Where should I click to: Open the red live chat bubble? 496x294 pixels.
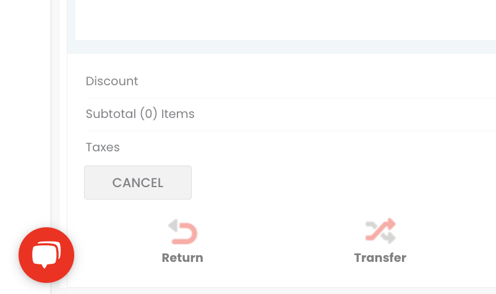coord(46,255)
